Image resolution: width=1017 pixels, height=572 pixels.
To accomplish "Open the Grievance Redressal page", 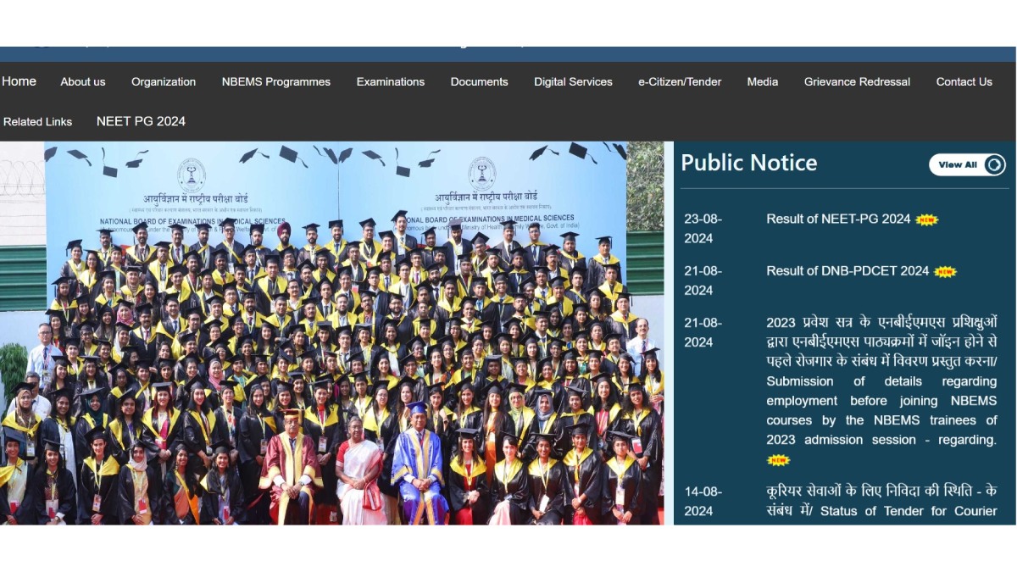I will (856, 81).
